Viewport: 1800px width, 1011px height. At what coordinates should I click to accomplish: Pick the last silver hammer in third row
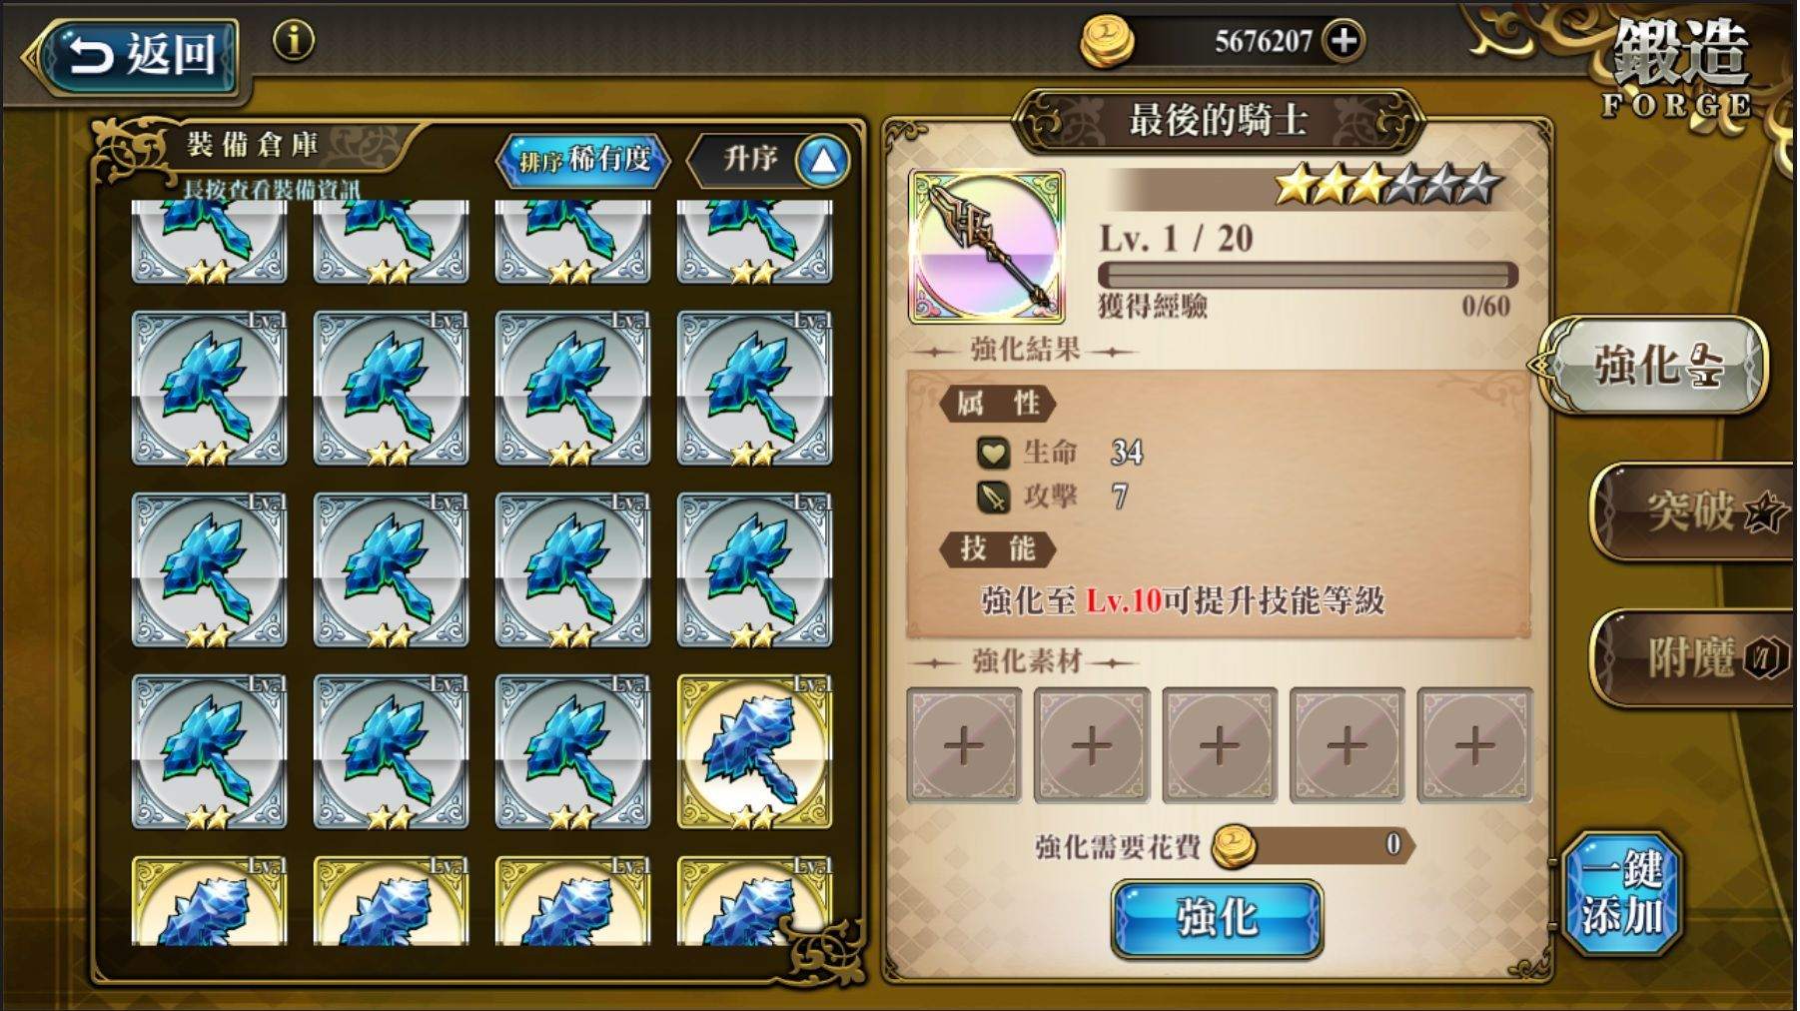(754, 570)
